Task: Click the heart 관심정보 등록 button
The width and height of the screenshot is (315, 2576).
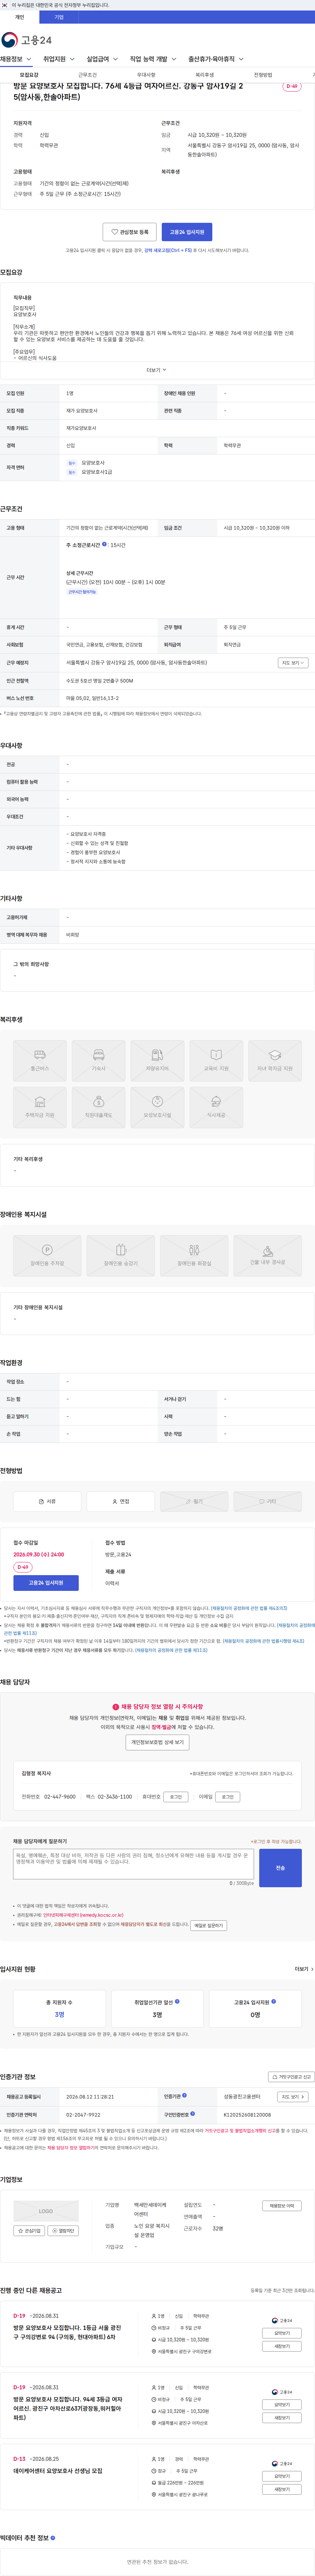Action: pyautogui.click(x=130, y=232)
